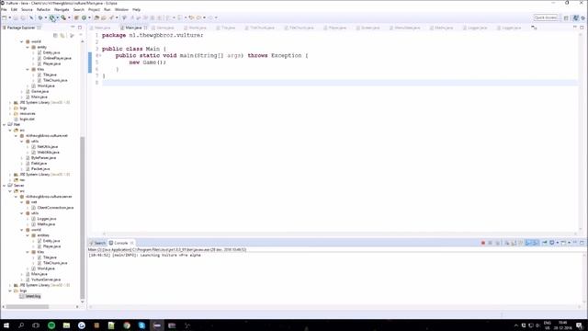The image size is (588, 331).
Task: Toggle Scroll Lock in console toolbar
Action: pyautogui.click(x=514, y=243)
